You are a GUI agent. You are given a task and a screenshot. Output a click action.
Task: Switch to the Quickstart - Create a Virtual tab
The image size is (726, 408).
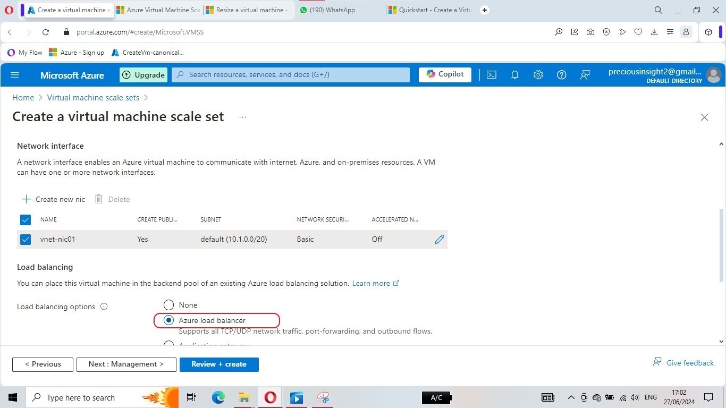(430, 10)
